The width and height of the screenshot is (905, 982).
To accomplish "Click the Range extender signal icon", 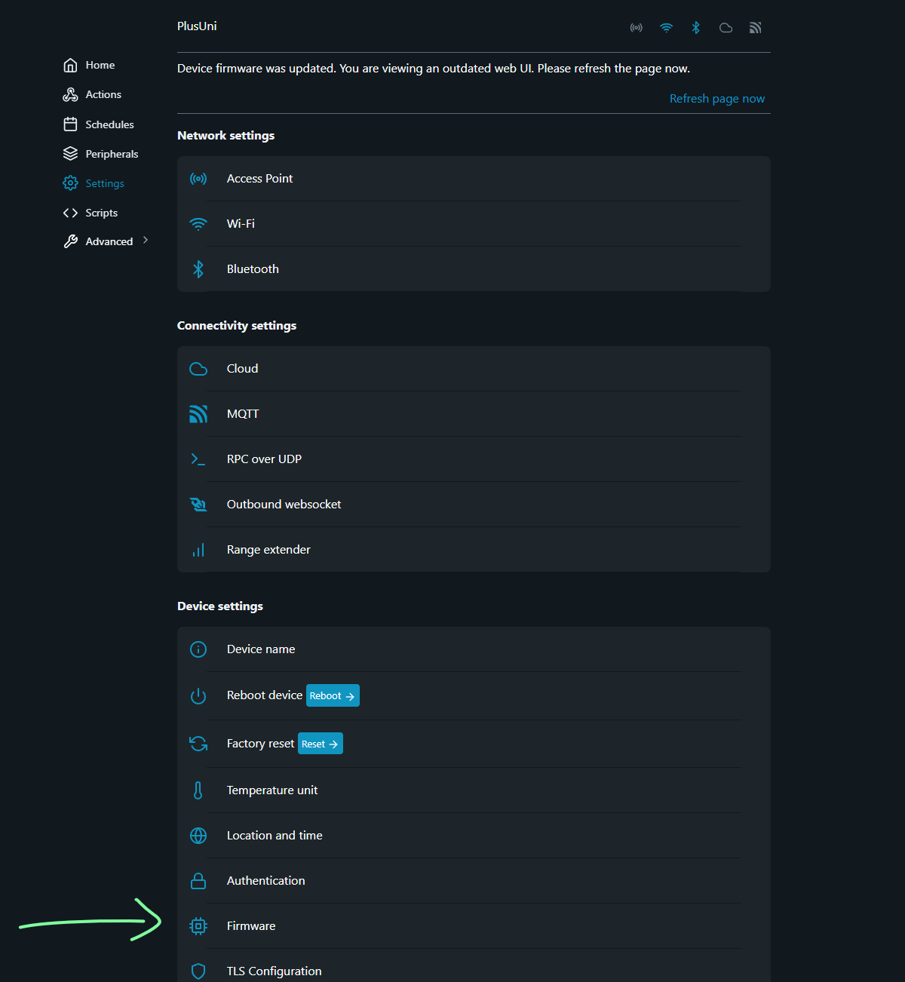I will [198, 550].
